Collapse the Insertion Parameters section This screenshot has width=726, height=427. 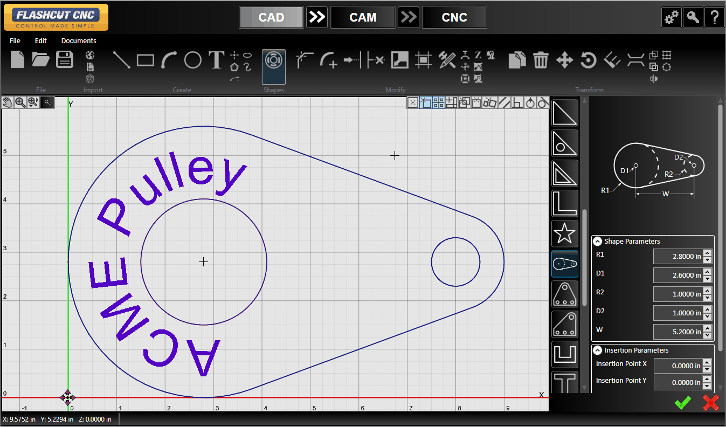pyautogui.click(x=598, y=350)
